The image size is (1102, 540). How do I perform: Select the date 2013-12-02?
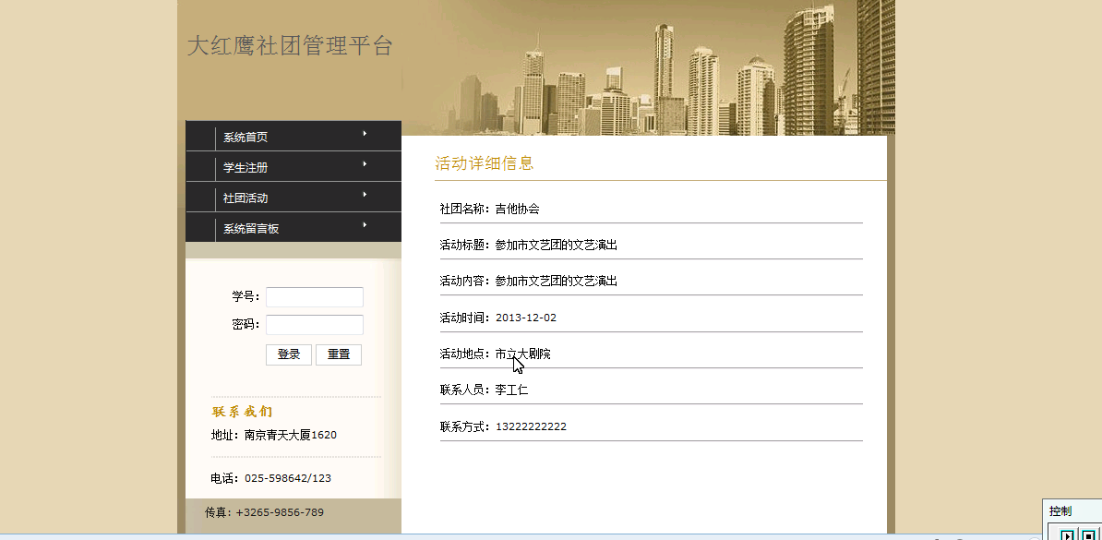[526, 318]
